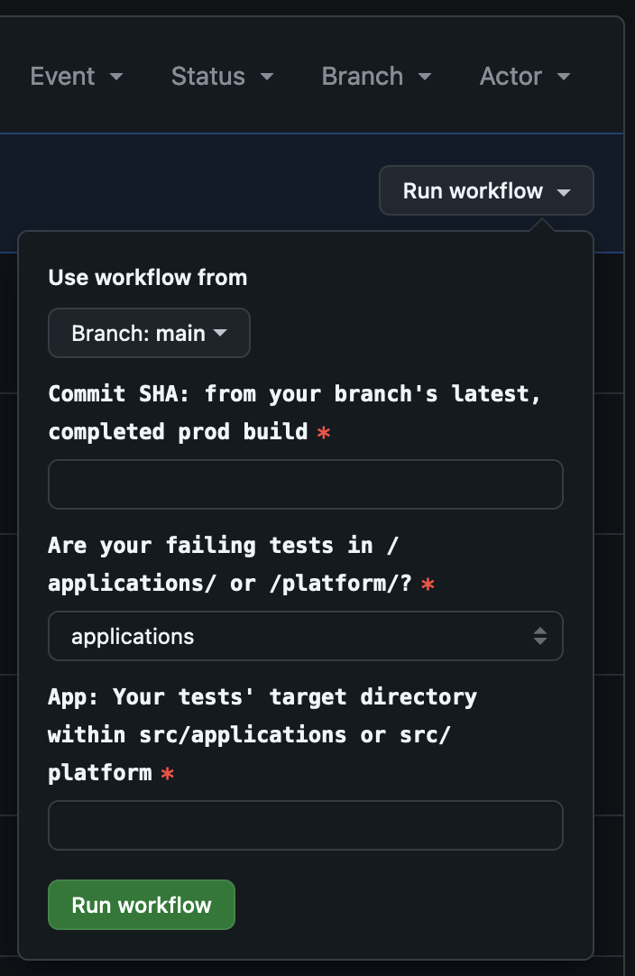Open the Status filter dropdown
The height and width of the screenshot is (976, 635).
point(222,77)
